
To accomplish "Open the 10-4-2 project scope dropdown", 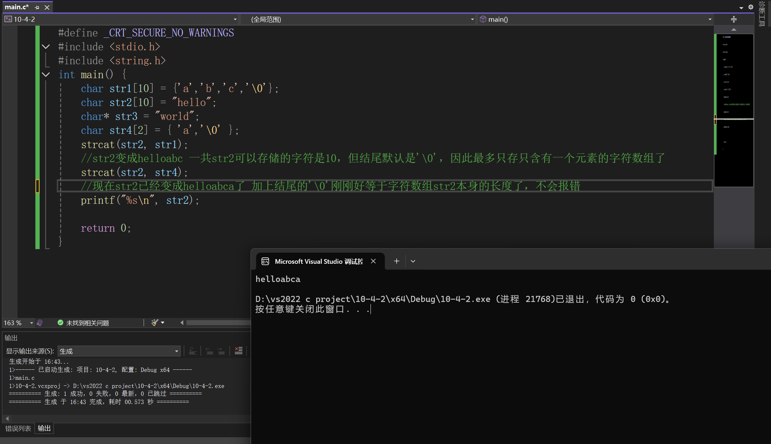I will [x=235, y=19].
